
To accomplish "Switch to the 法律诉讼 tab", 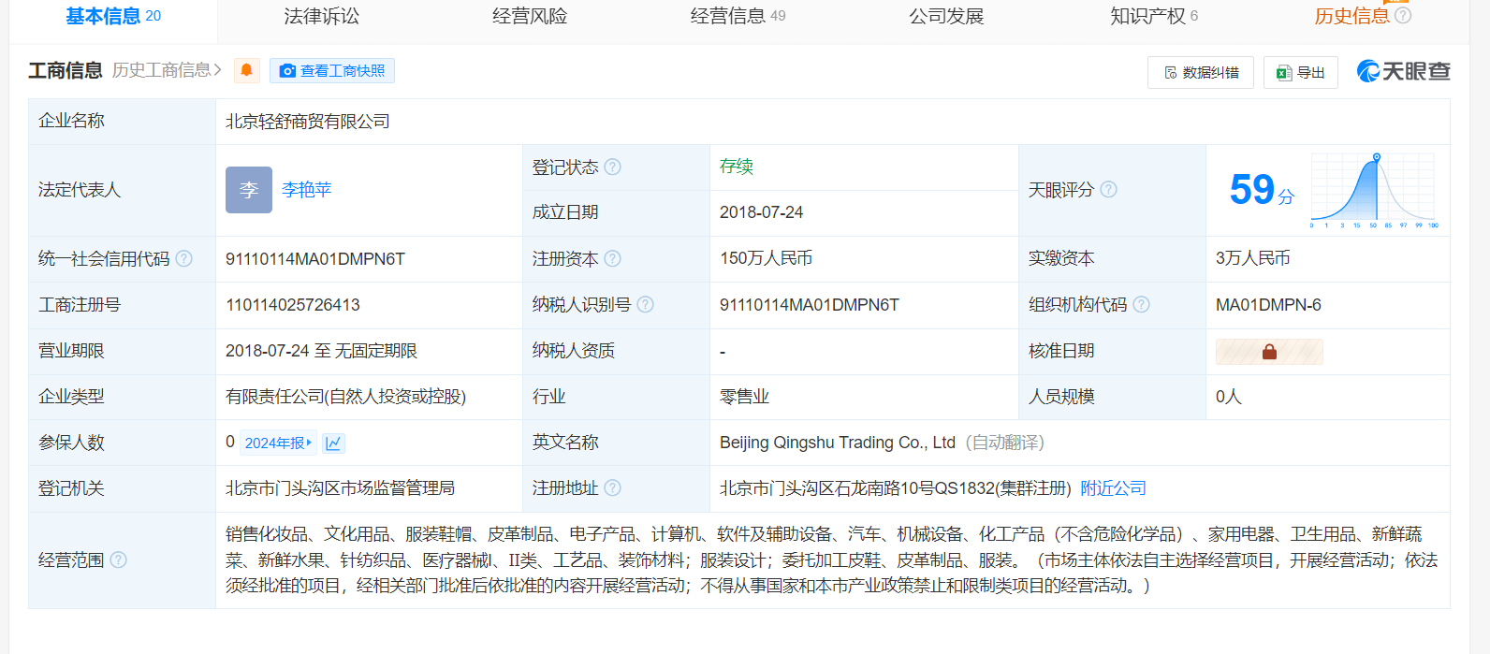I will 322,16.
